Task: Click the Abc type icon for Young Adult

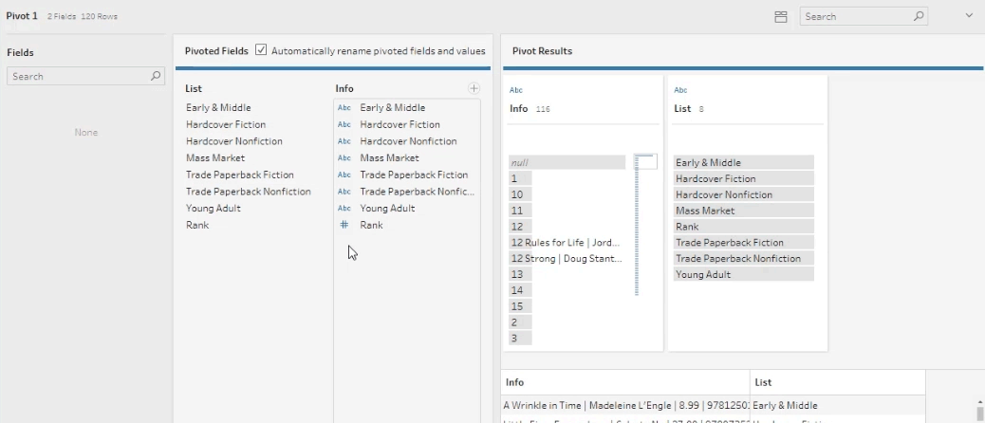Action: pyautogui.click(x=344, y=208)
